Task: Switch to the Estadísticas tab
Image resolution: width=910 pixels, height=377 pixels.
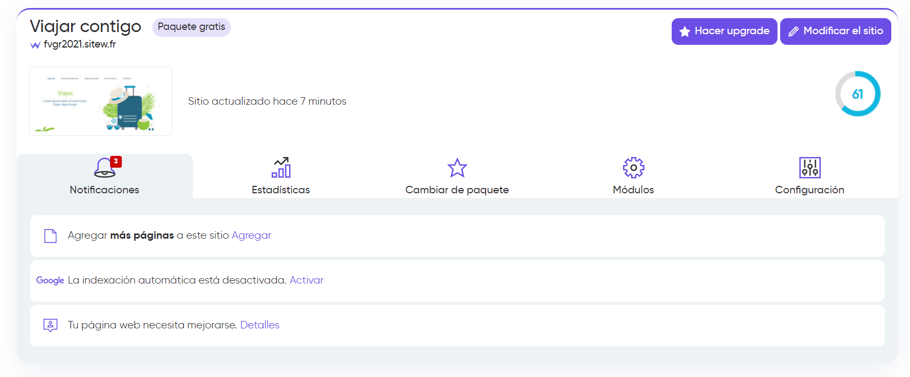Action: [281, 176]
